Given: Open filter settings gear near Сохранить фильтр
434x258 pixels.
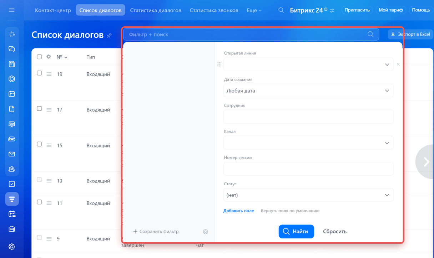Looking at the screenshot, I should [x=205, y=232].
